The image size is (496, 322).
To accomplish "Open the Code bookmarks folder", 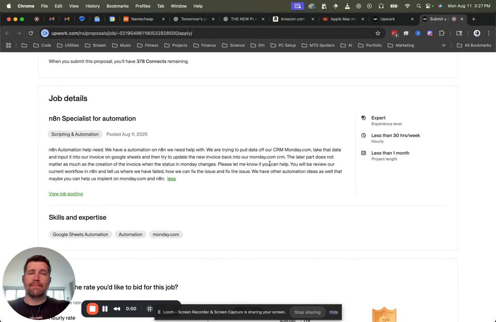I will click(42, 45).
